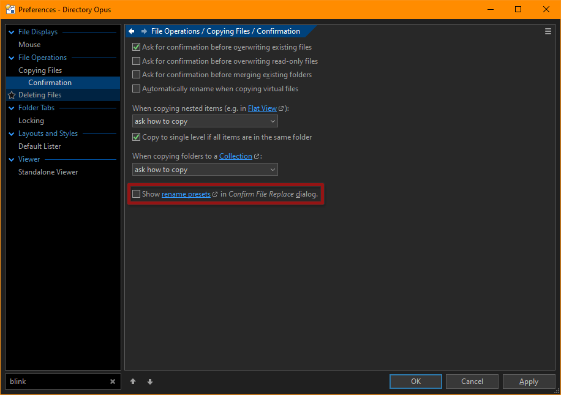Collapse the Layouts and Styles section

[x=12, y=134]
